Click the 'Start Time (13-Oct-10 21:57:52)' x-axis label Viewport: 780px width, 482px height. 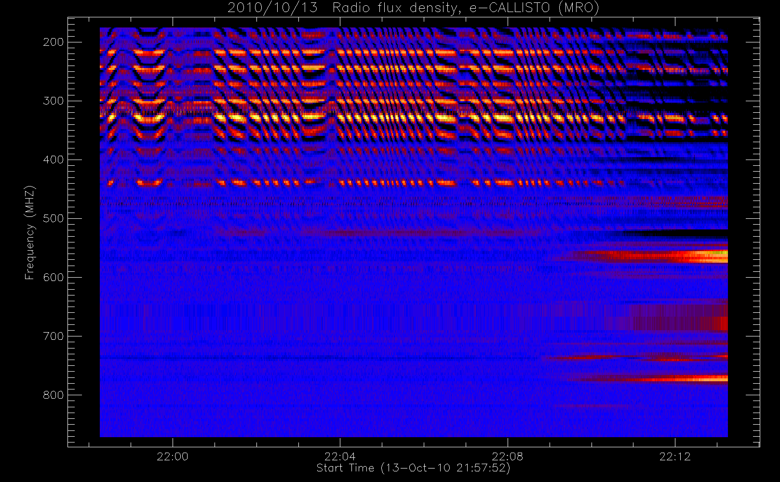tap(413, 468)
